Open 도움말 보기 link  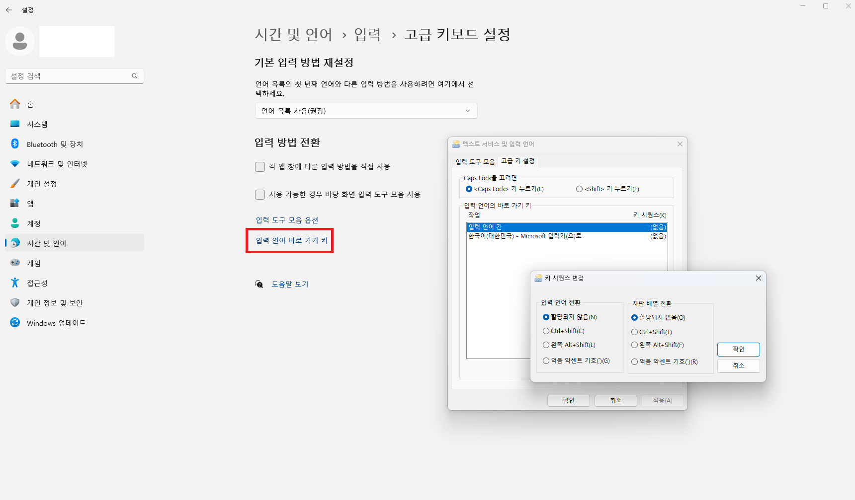(x=290, y=285)
